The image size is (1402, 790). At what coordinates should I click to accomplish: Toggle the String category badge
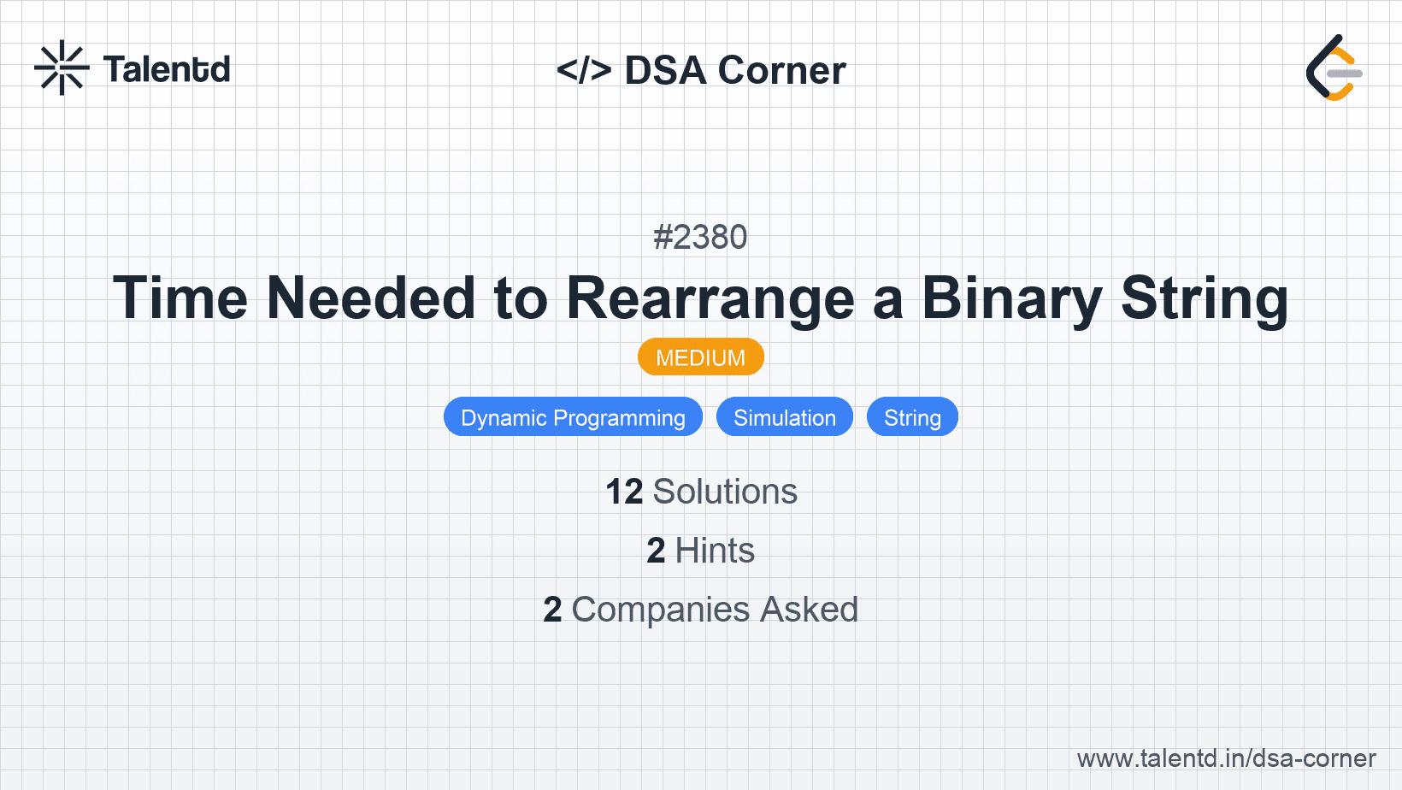912,417
